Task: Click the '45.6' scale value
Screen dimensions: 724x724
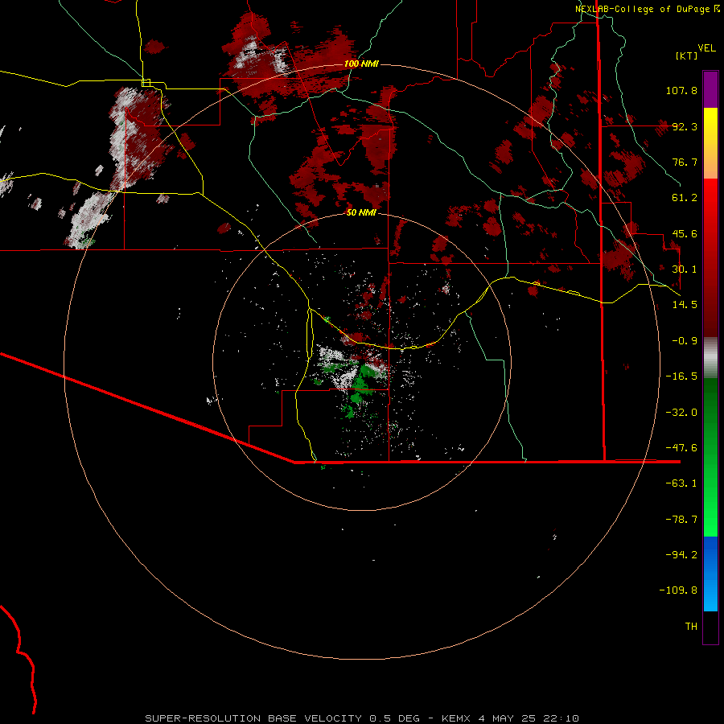Action: coord(685,233)
